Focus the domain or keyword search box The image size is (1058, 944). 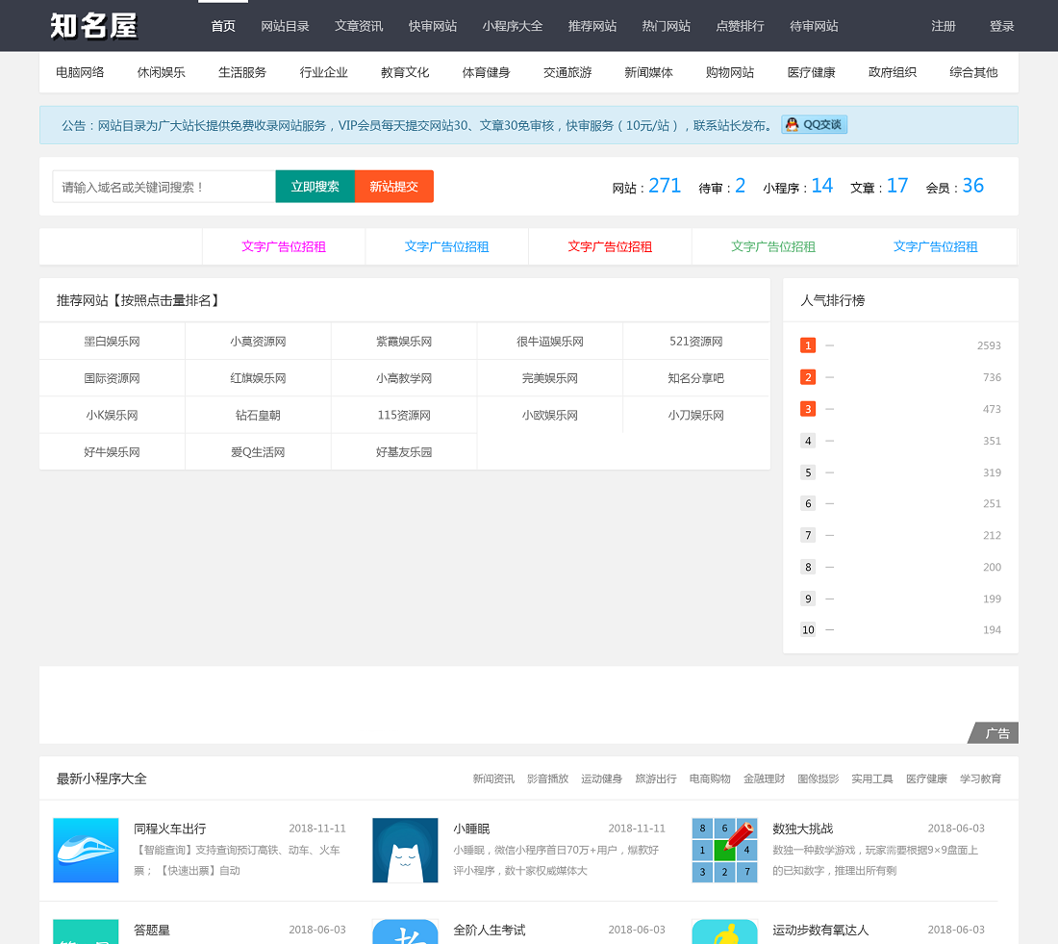[164, 187]
